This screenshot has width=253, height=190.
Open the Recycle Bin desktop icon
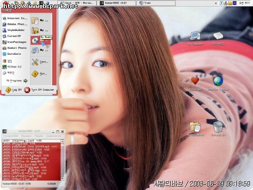[218, 129]
